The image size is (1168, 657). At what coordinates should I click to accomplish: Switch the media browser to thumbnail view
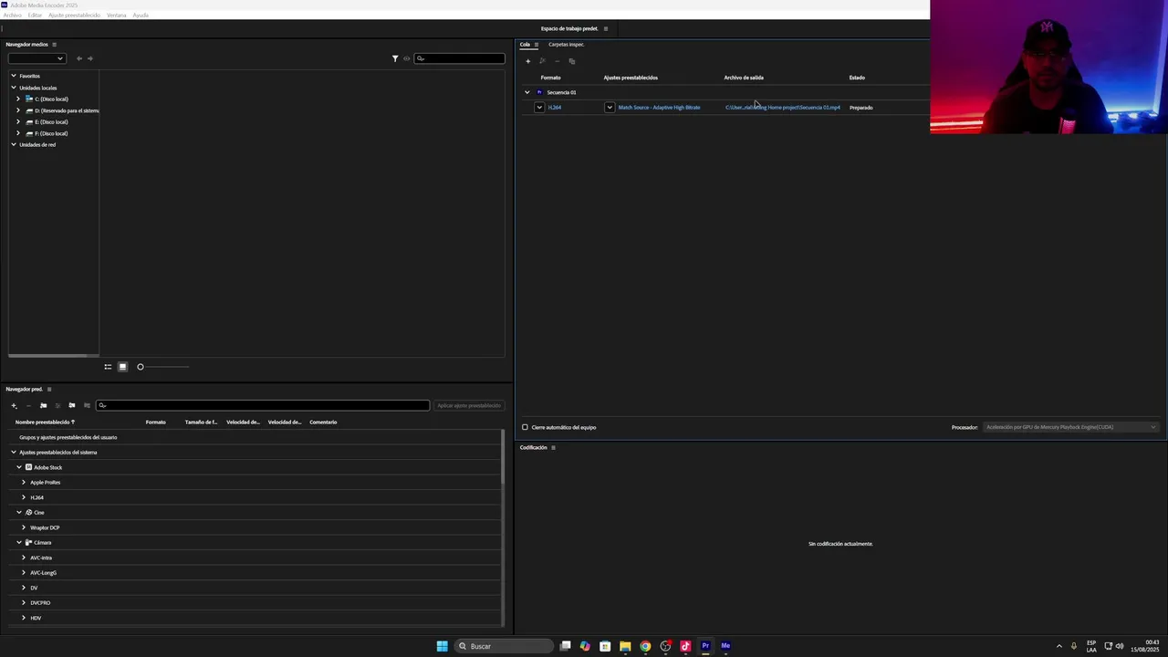pos(122,367)
